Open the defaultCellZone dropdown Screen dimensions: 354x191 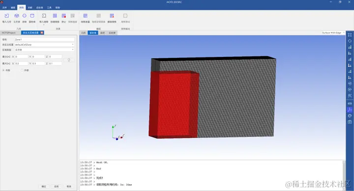(x=44, y=45)
